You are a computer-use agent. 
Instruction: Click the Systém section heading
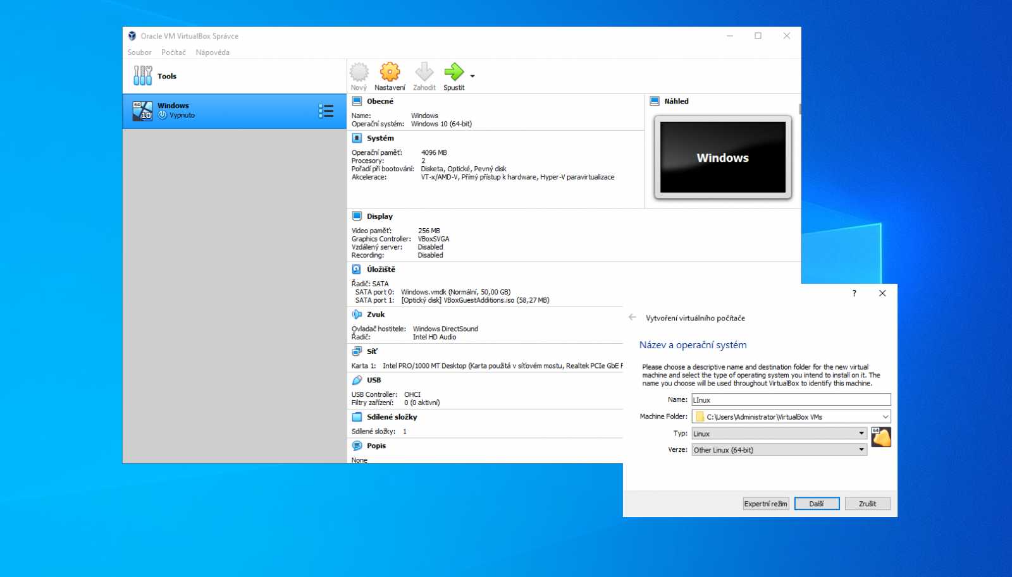point(380,138)
